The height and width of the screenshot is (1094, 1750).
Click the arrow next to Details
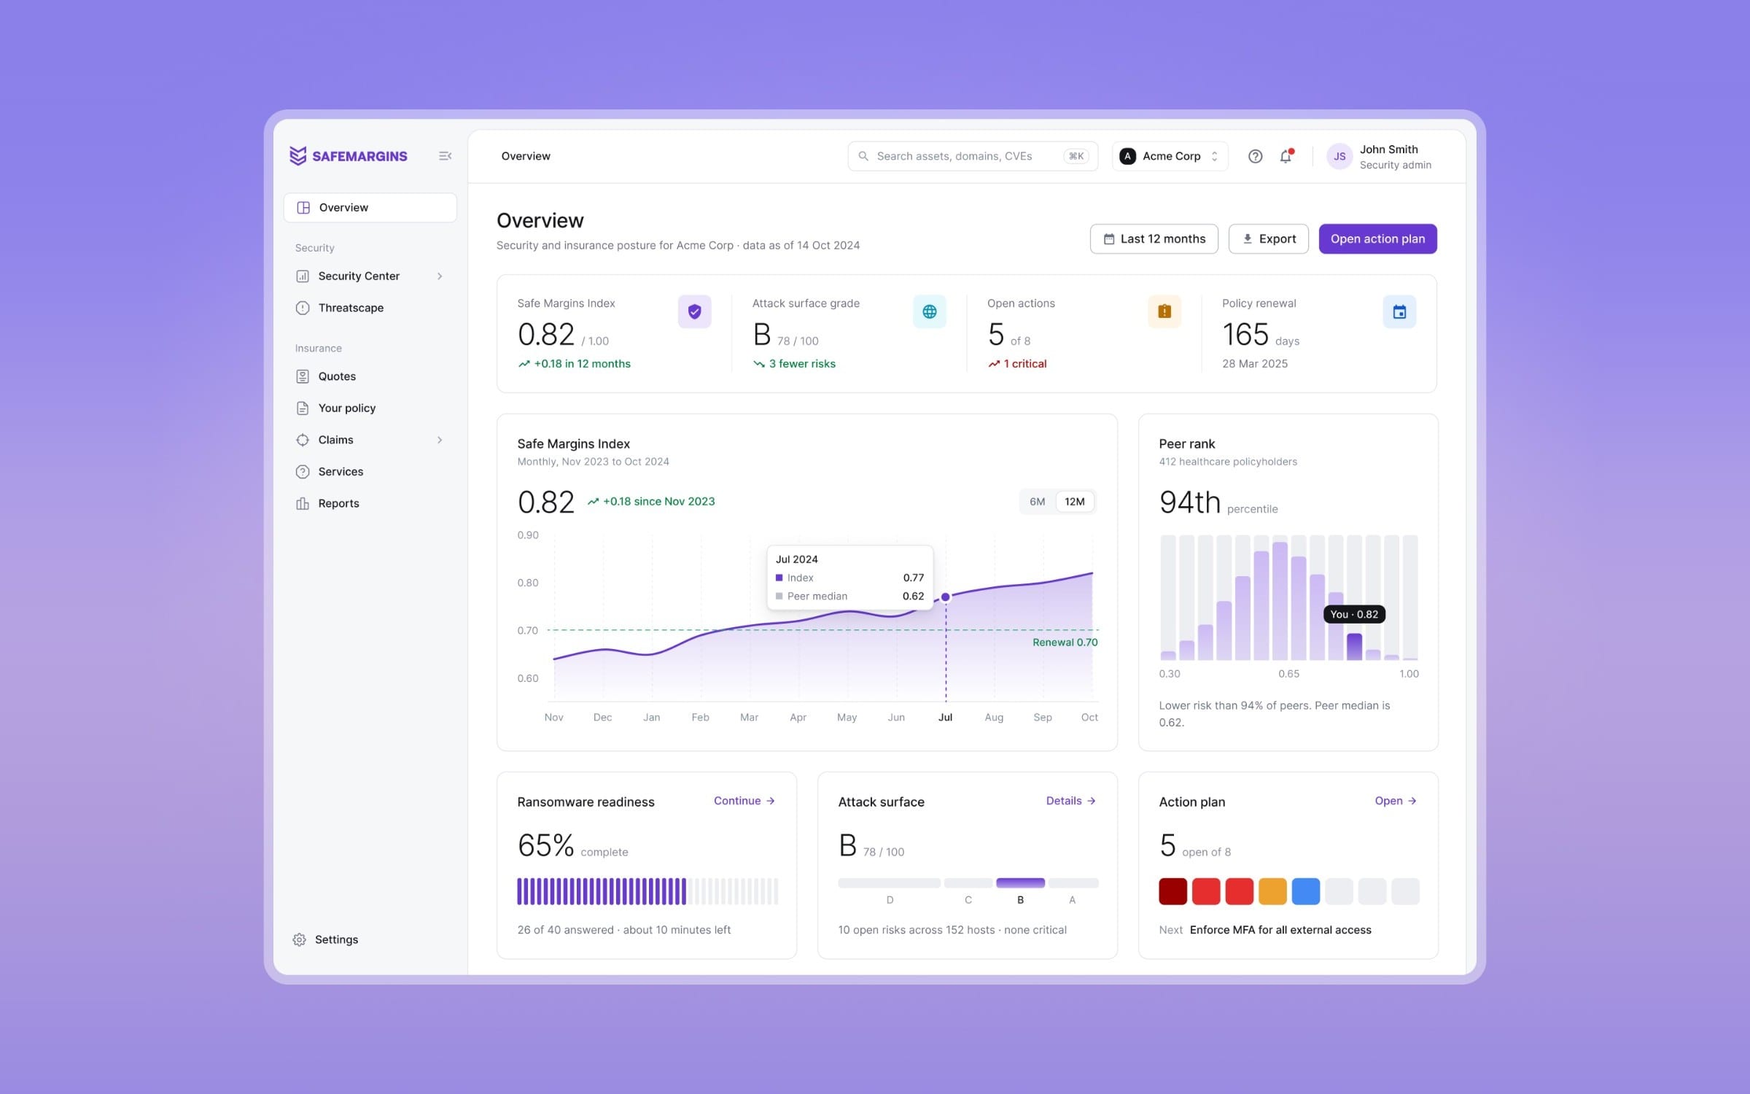(x=1092, y=801)
